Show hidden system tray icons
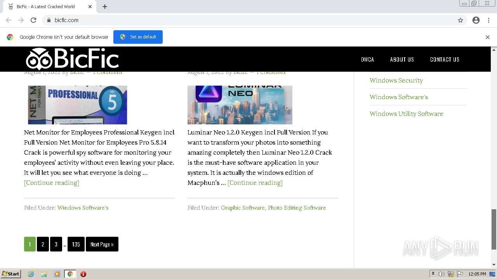The width and height of the screenshot is (497, 279). pos(433,274)
